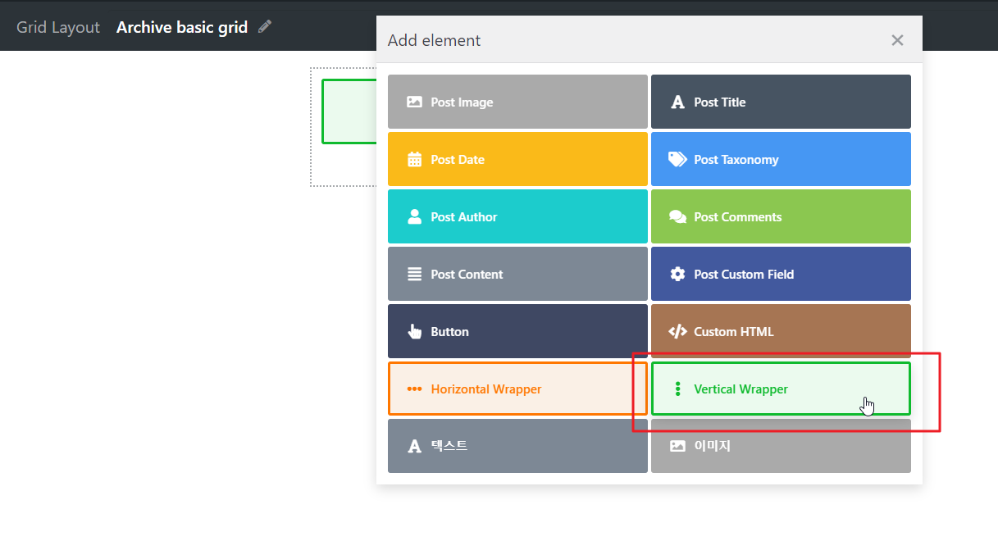Click the person icon on Post Author

[414, 216]
